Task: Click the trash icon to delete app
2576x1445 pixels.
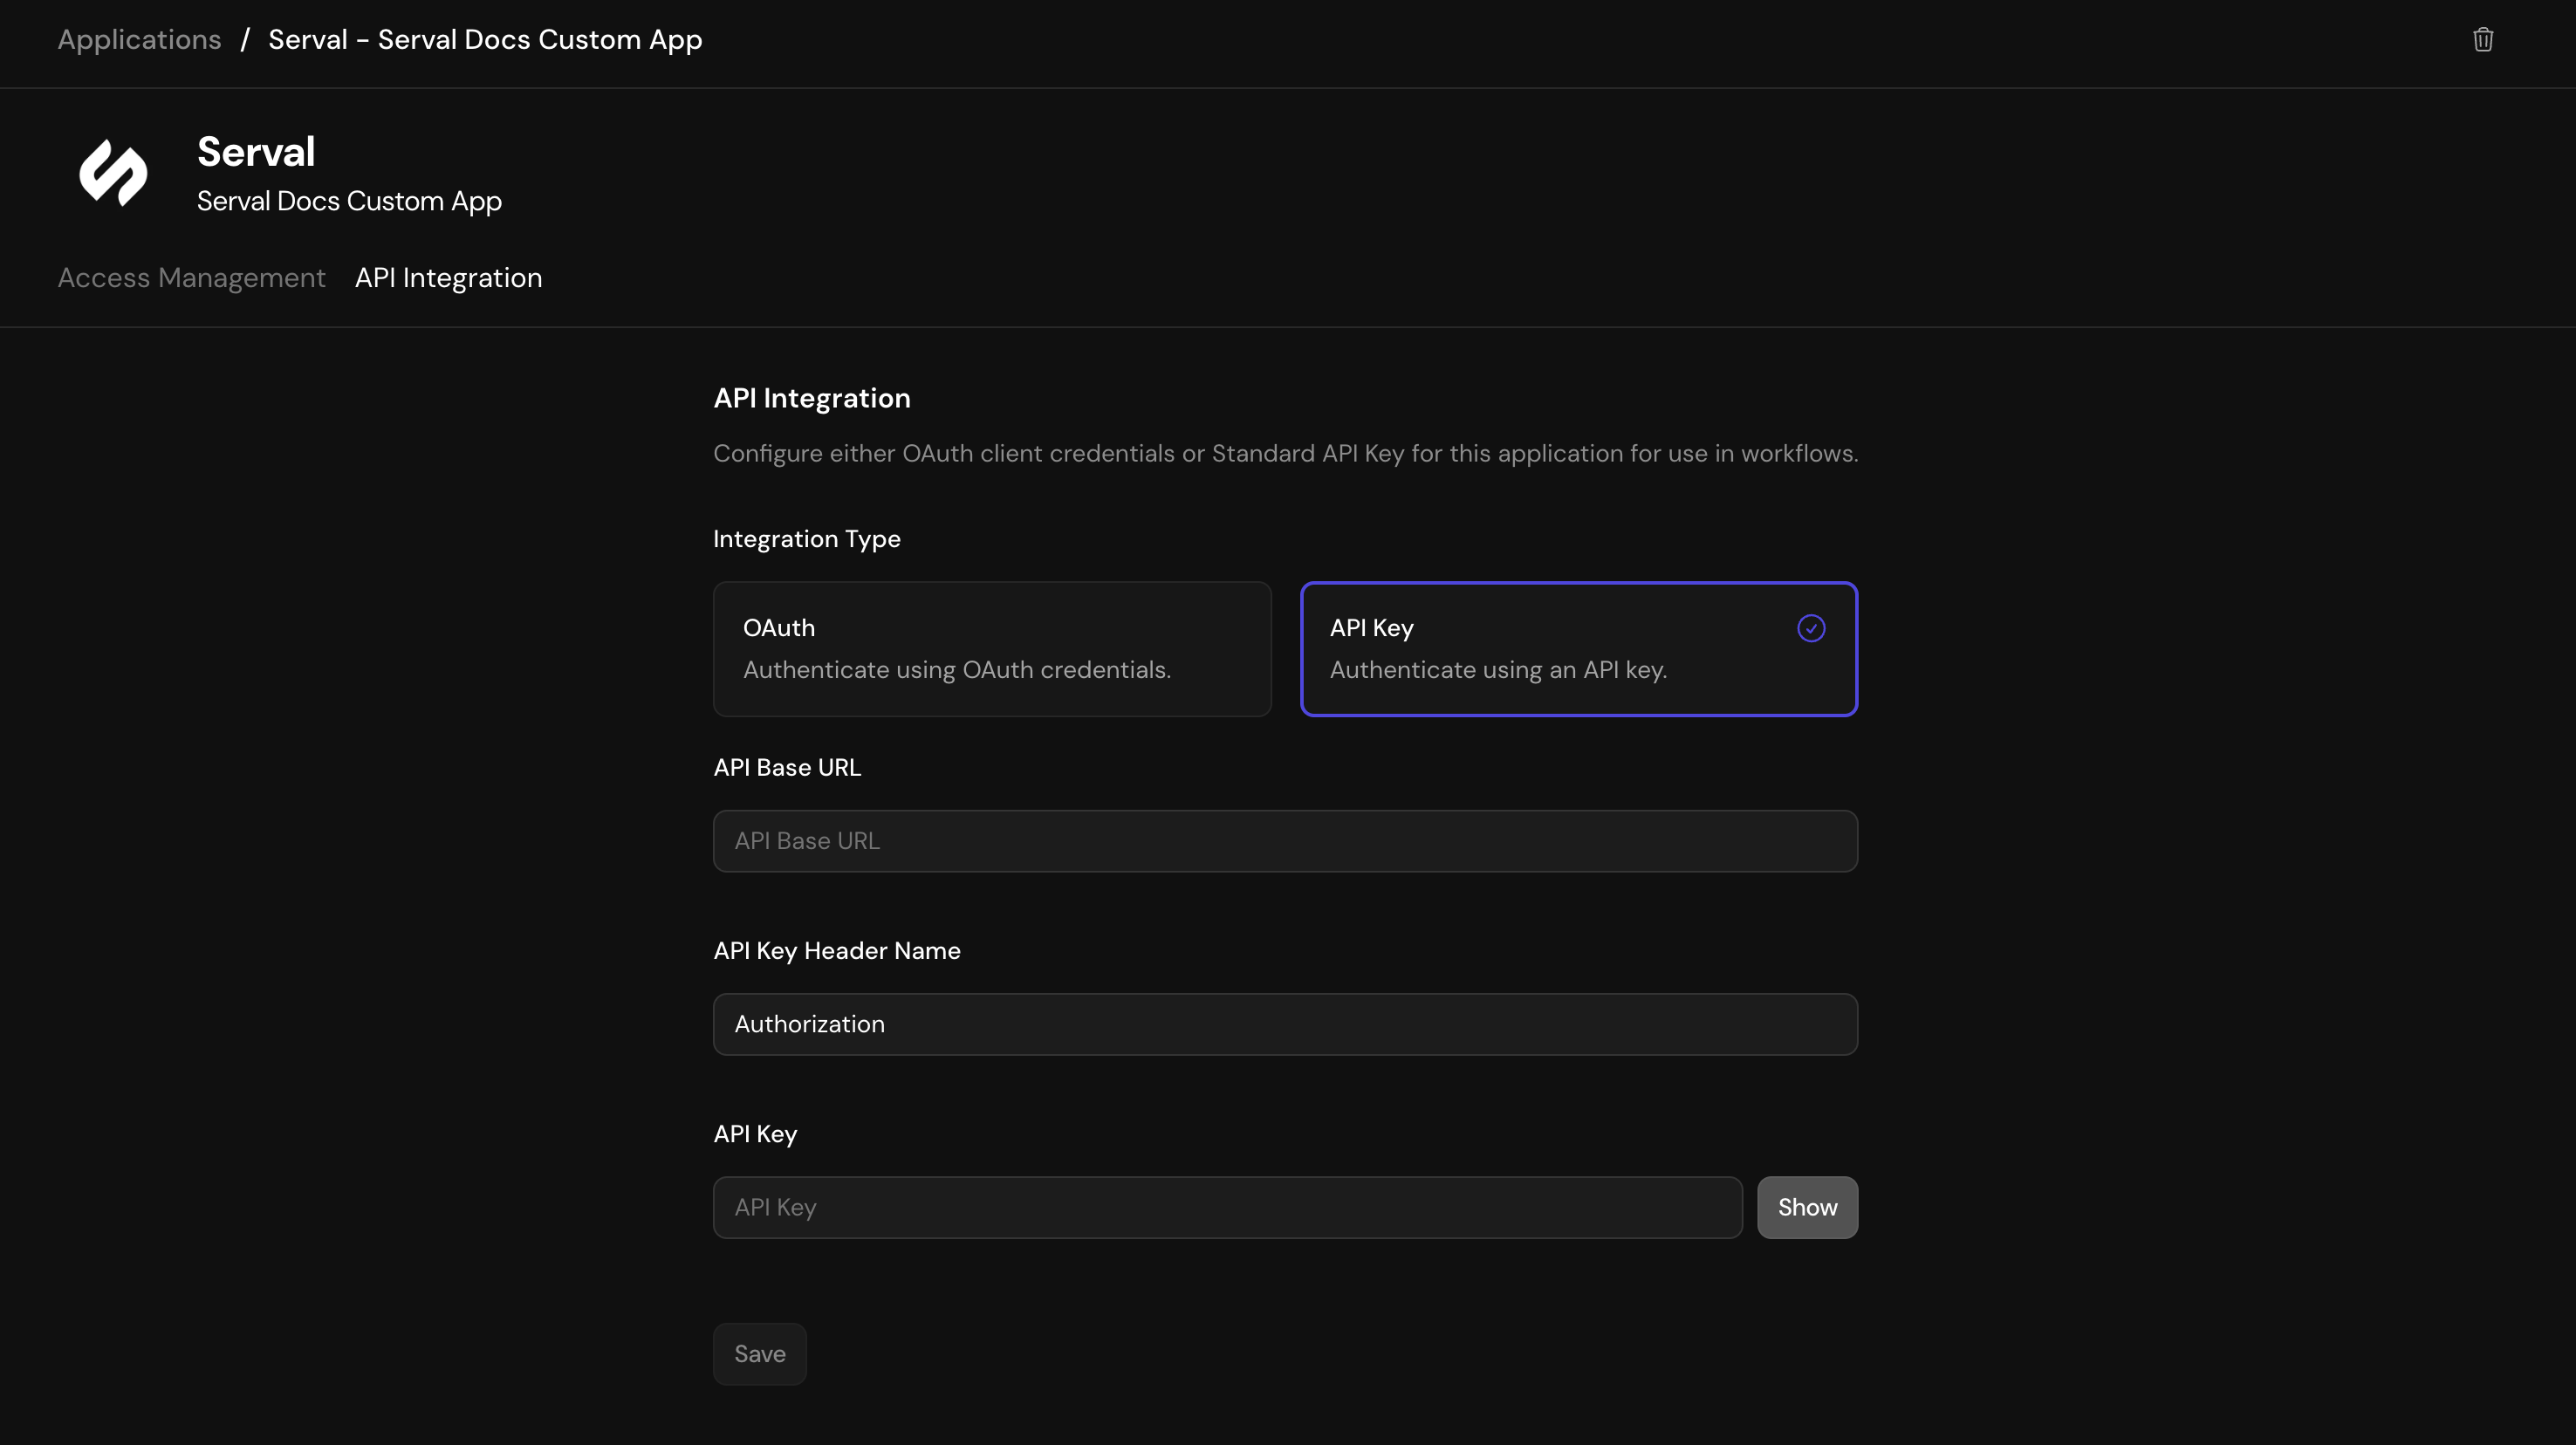Action: [2484, 40]
